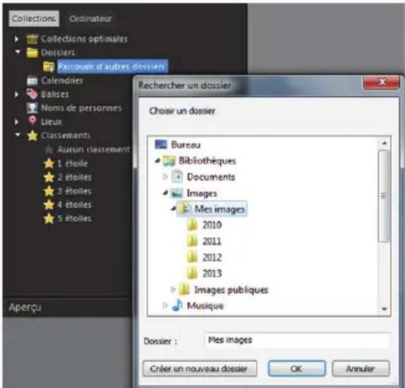Screen dimensions: 405x388
Task: Click the Lieux map pin icon
Action: click(x=32, y=121)
